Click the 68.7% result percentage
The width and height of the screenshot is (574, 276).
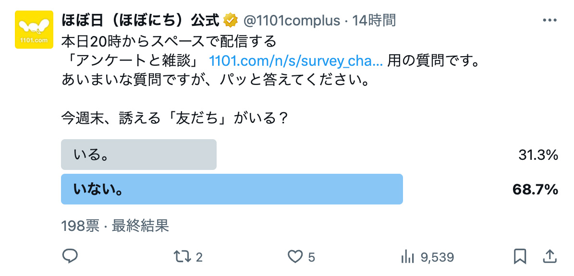click(535, 190)
